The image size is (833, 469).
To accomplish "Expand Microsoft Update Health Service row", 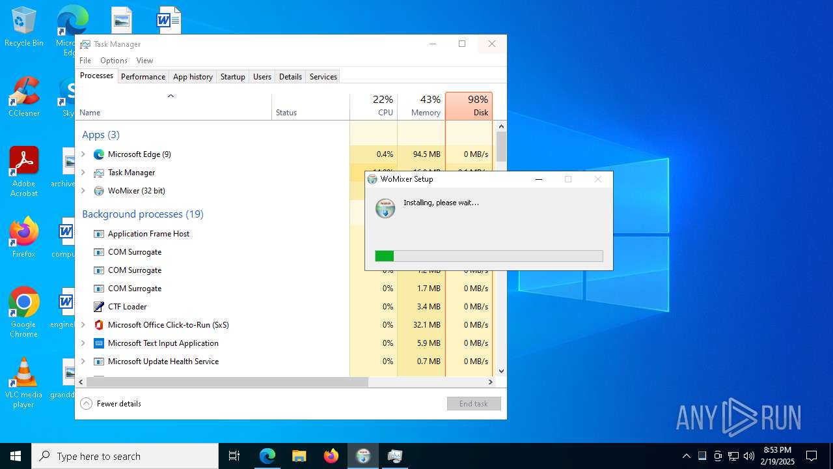I will click(83, 362).
